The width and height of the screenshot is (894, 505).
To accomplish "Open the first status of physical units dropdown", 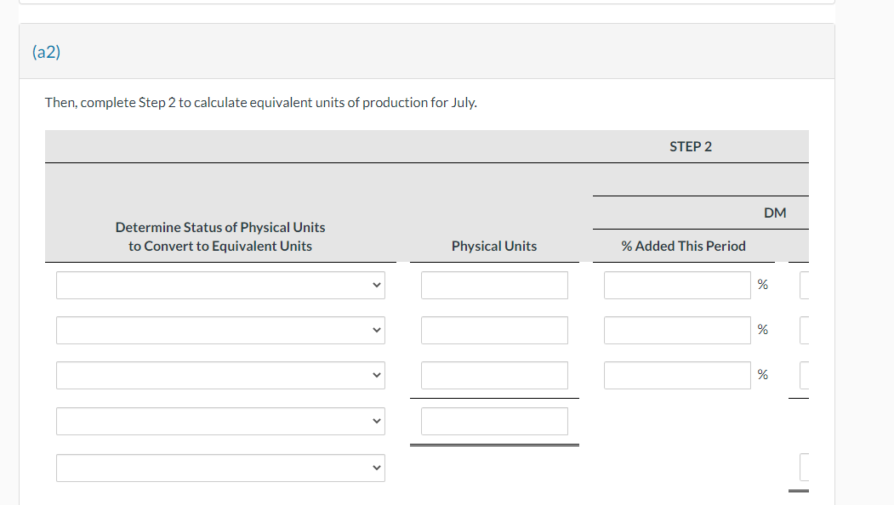I will tap(220, 285).
